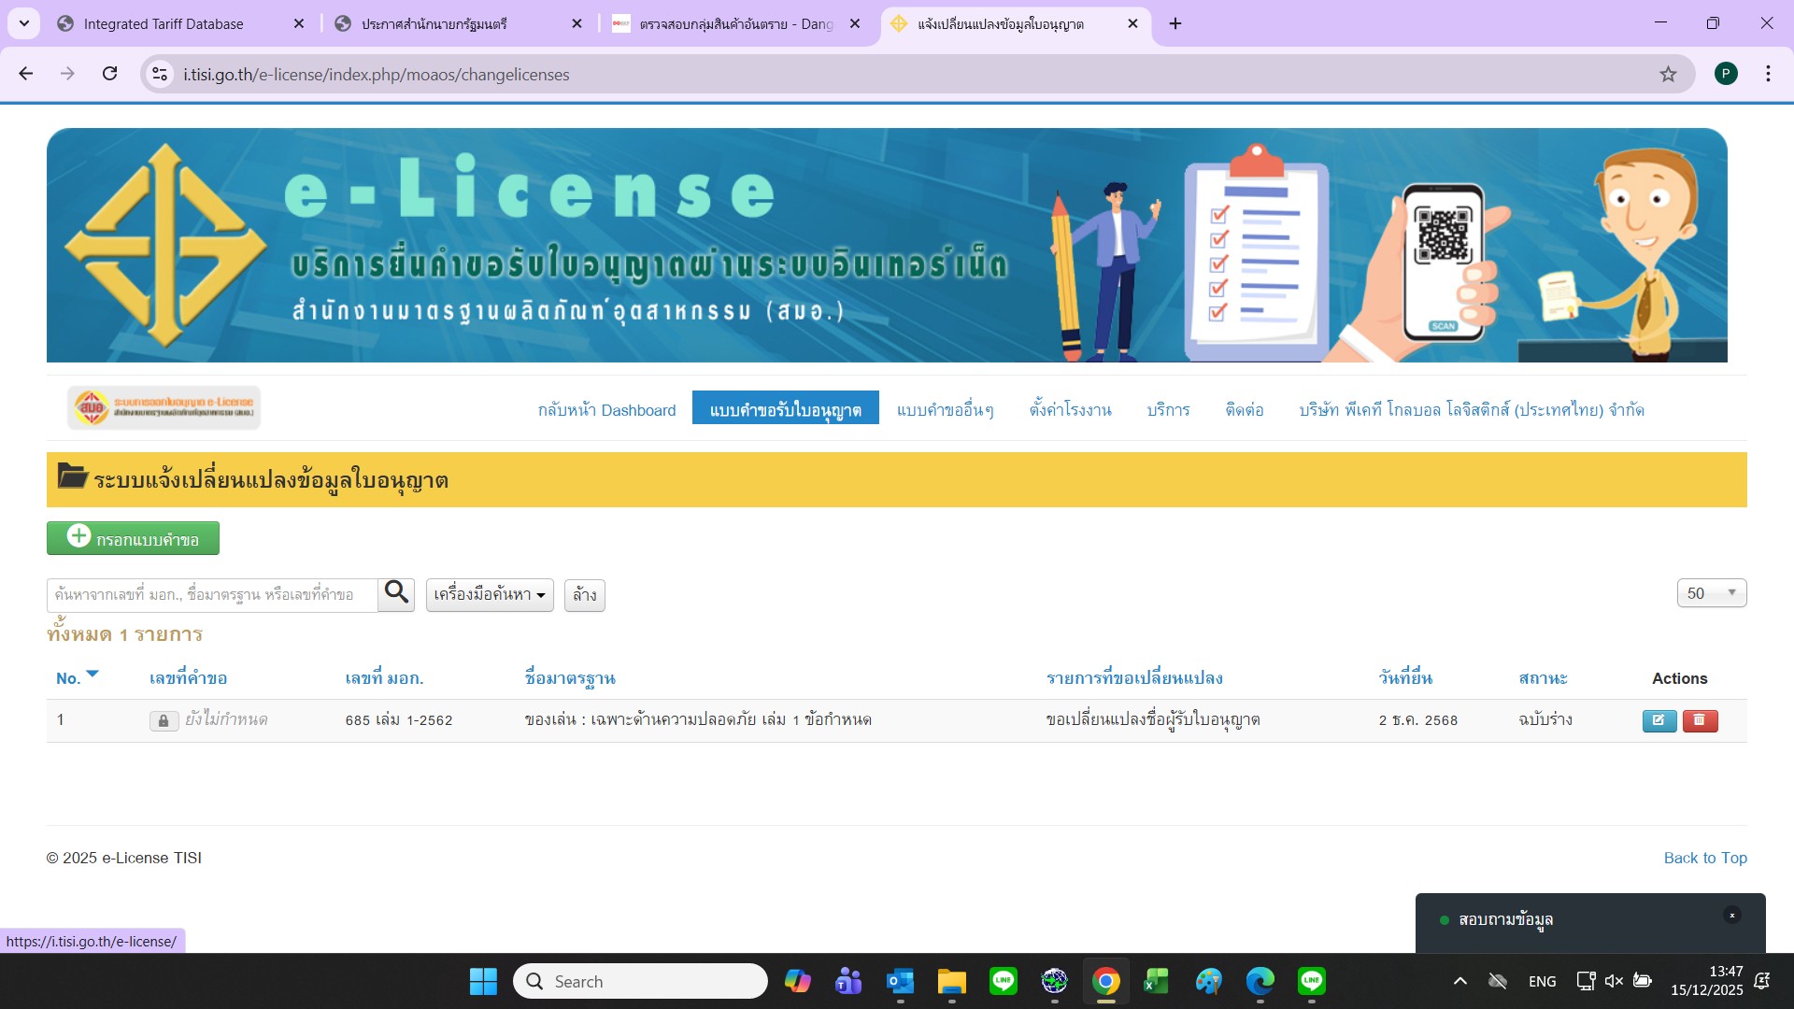Click the license search input field
The height and width of the screenshot is (1009, 1794).
click(x=212, y=595)
